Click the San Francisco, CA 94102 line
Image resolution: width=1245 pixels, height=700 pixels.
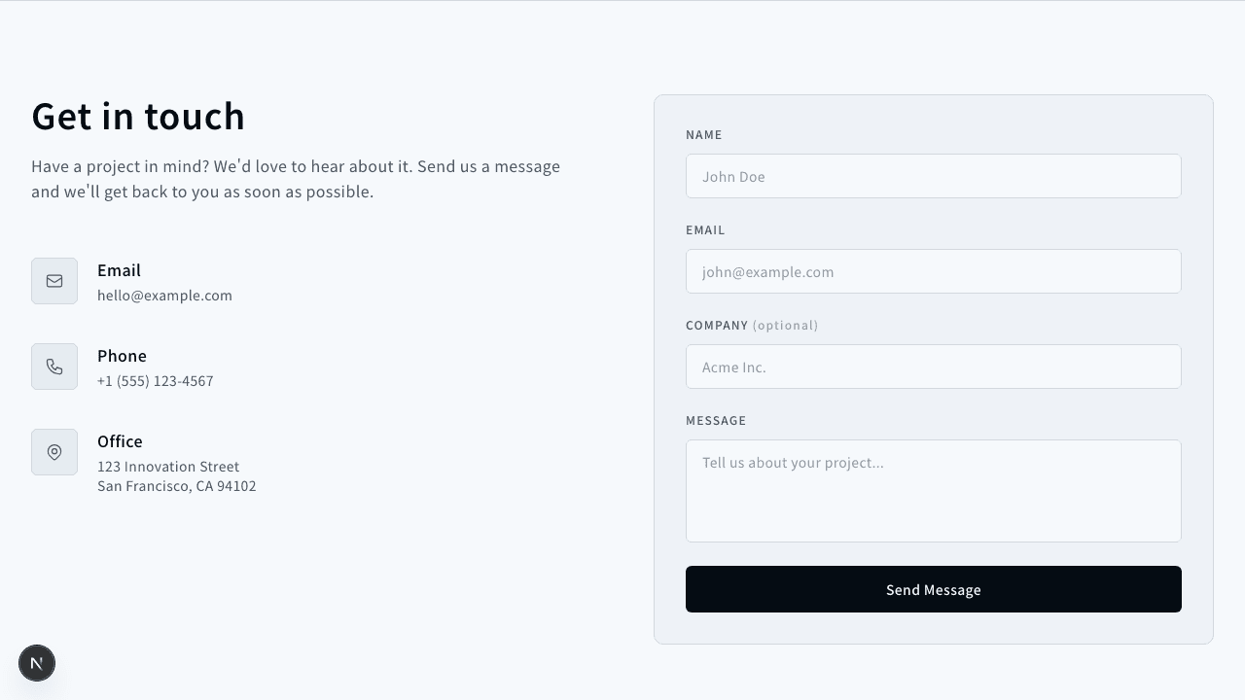tap(177, 486)
